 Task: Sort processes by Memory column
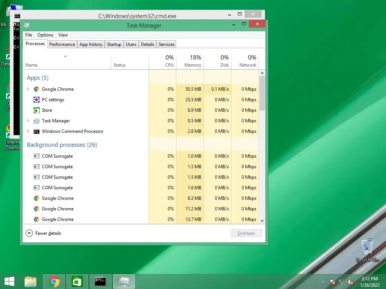coord(190,61)
